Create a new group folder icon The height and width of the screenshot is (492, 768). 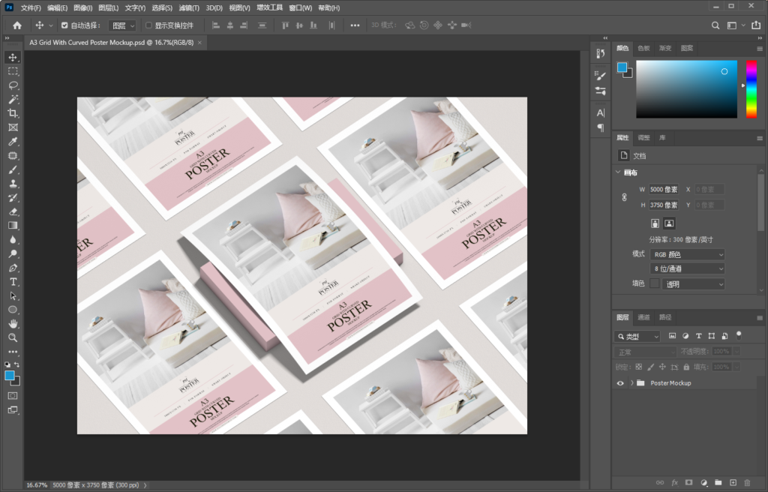point(718,483)
